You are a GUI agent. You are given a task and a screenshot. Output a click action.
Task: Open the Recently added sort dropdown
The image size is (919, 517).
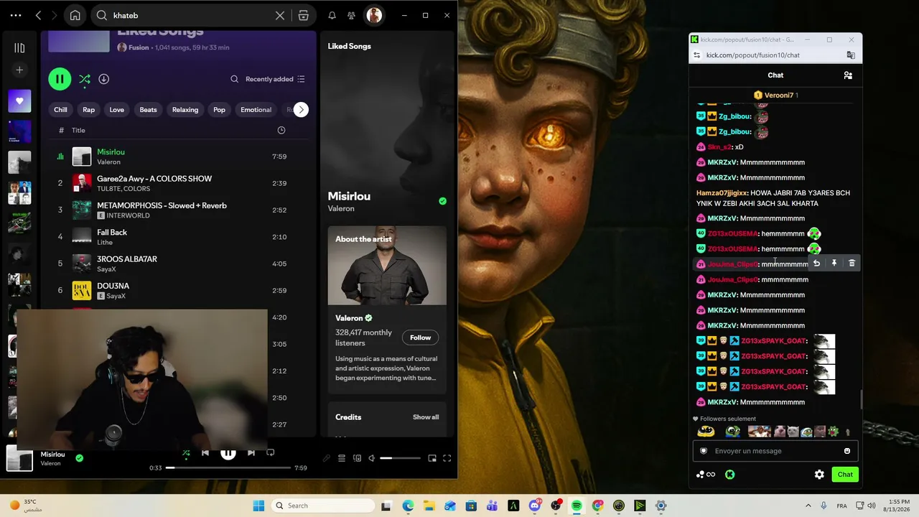pos(275,79)
